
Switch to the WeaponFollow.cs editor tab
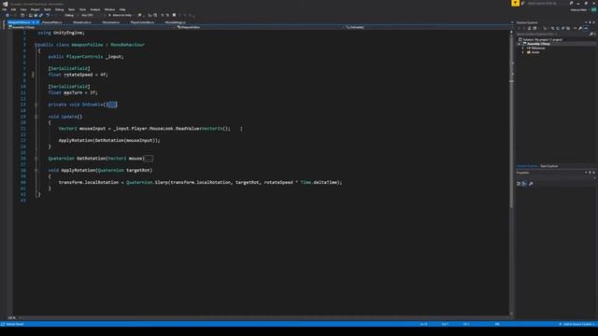[x=19, y=22]
